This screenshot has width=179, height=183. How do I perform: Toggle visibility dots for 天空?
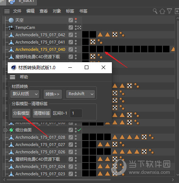click(x=76, y=20)
